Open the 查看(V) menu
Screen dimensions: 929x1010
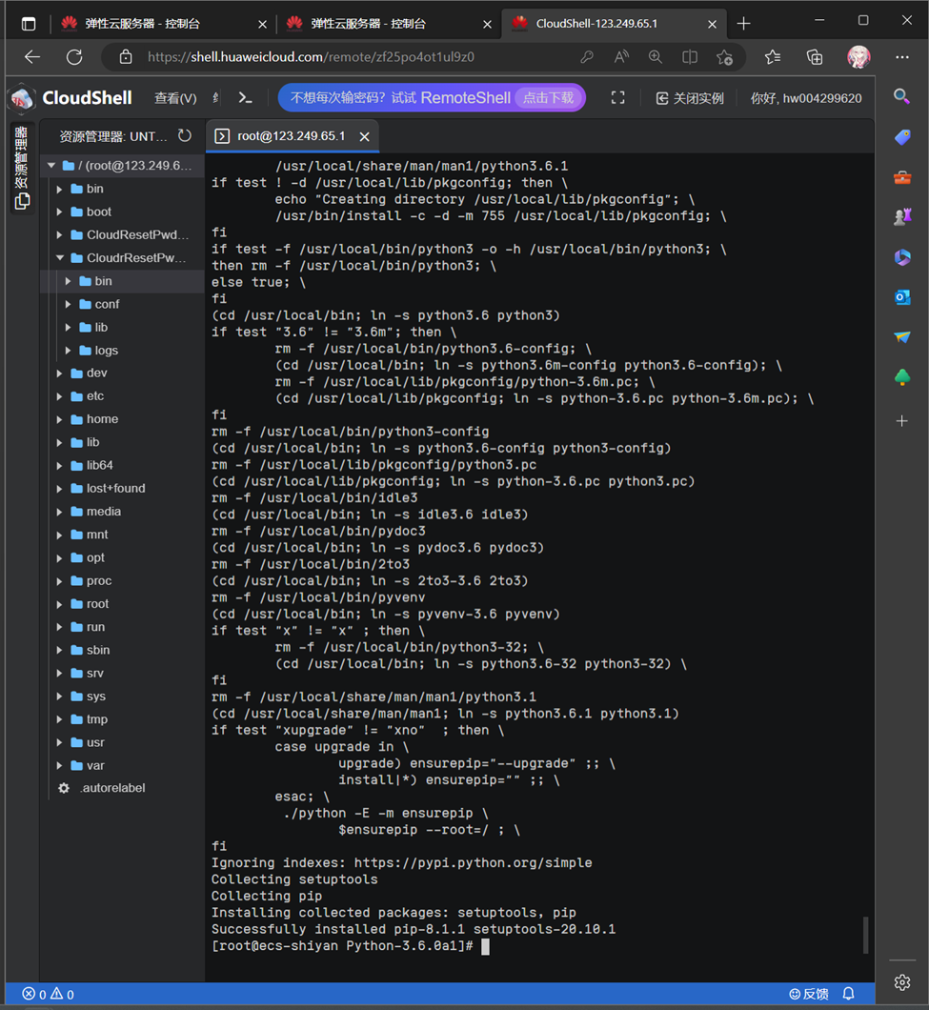(x=175, y=98)
